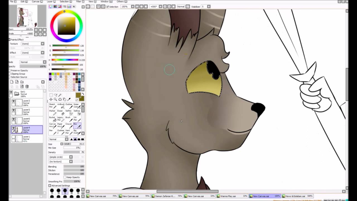Open the Layer menu

pos(51,2)
